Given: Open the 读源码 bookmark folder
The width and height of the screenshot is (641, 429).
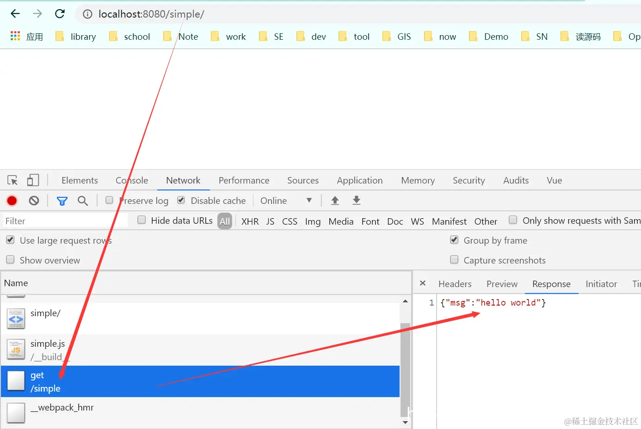Looking at the screenshot, I should [x=581, y=37].
